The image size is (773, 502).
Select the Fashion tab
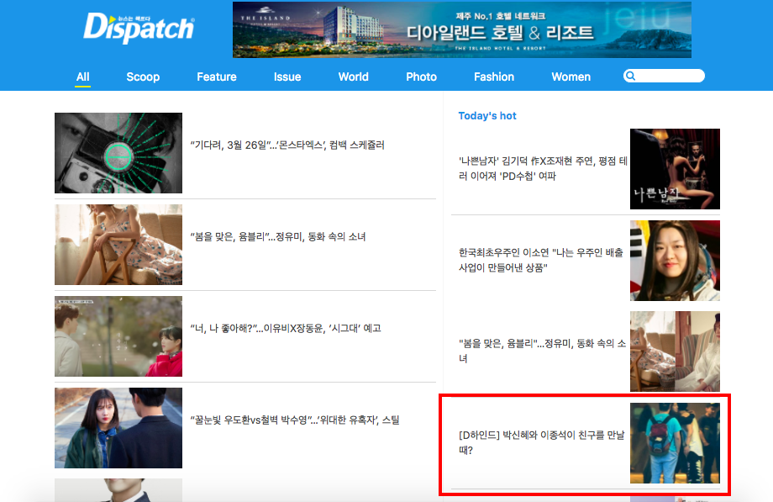tap(494, 77)
